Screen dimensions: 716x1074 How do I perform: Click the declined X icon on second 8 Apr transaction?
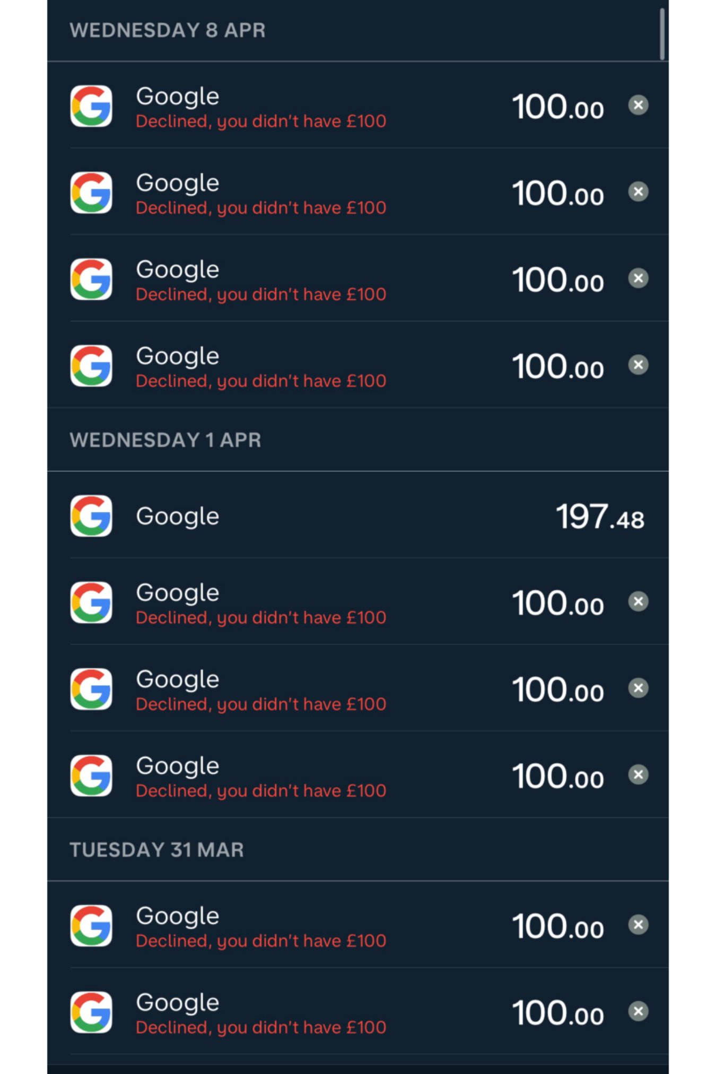(638, 191)
